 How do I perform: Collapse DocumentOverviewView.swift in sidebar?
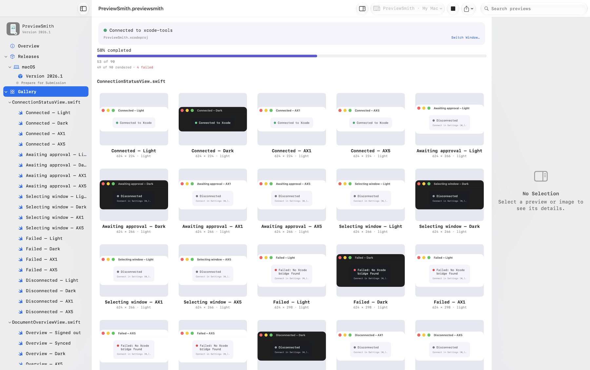point(10,322)
